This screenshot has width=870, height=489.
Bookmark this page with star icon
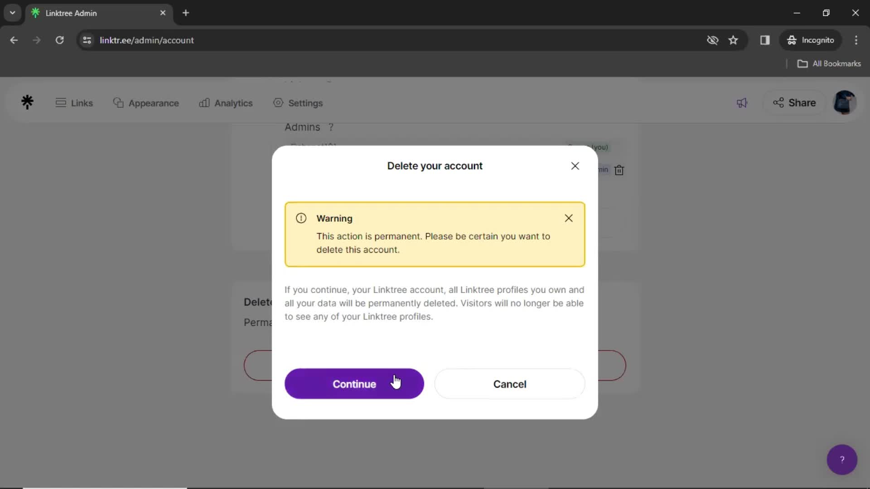pyautogui.click(x=733, y=40)
